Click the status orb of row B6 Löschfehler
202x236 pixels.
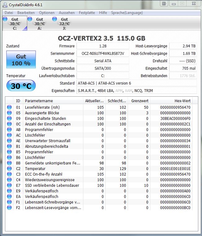(9, 157)
